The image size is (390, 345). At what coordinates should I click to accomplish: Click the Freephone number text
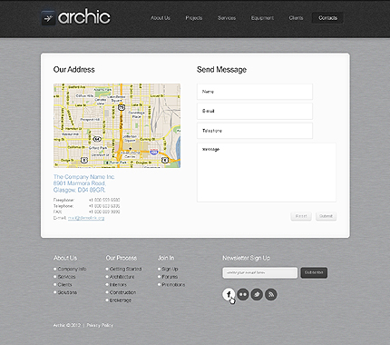pos(104,200)
